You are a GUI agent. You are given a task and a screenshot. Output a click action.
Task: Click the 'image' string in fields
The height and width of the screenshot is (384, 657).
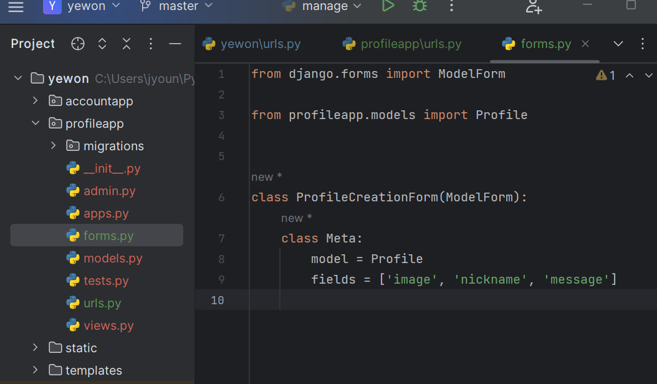[x=411, y=280]
